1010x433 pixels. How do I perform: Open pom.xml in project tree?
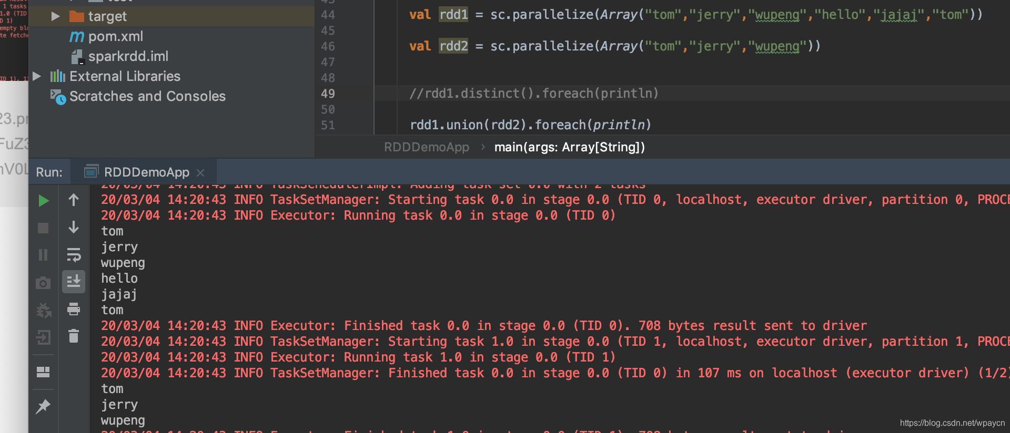116,36
